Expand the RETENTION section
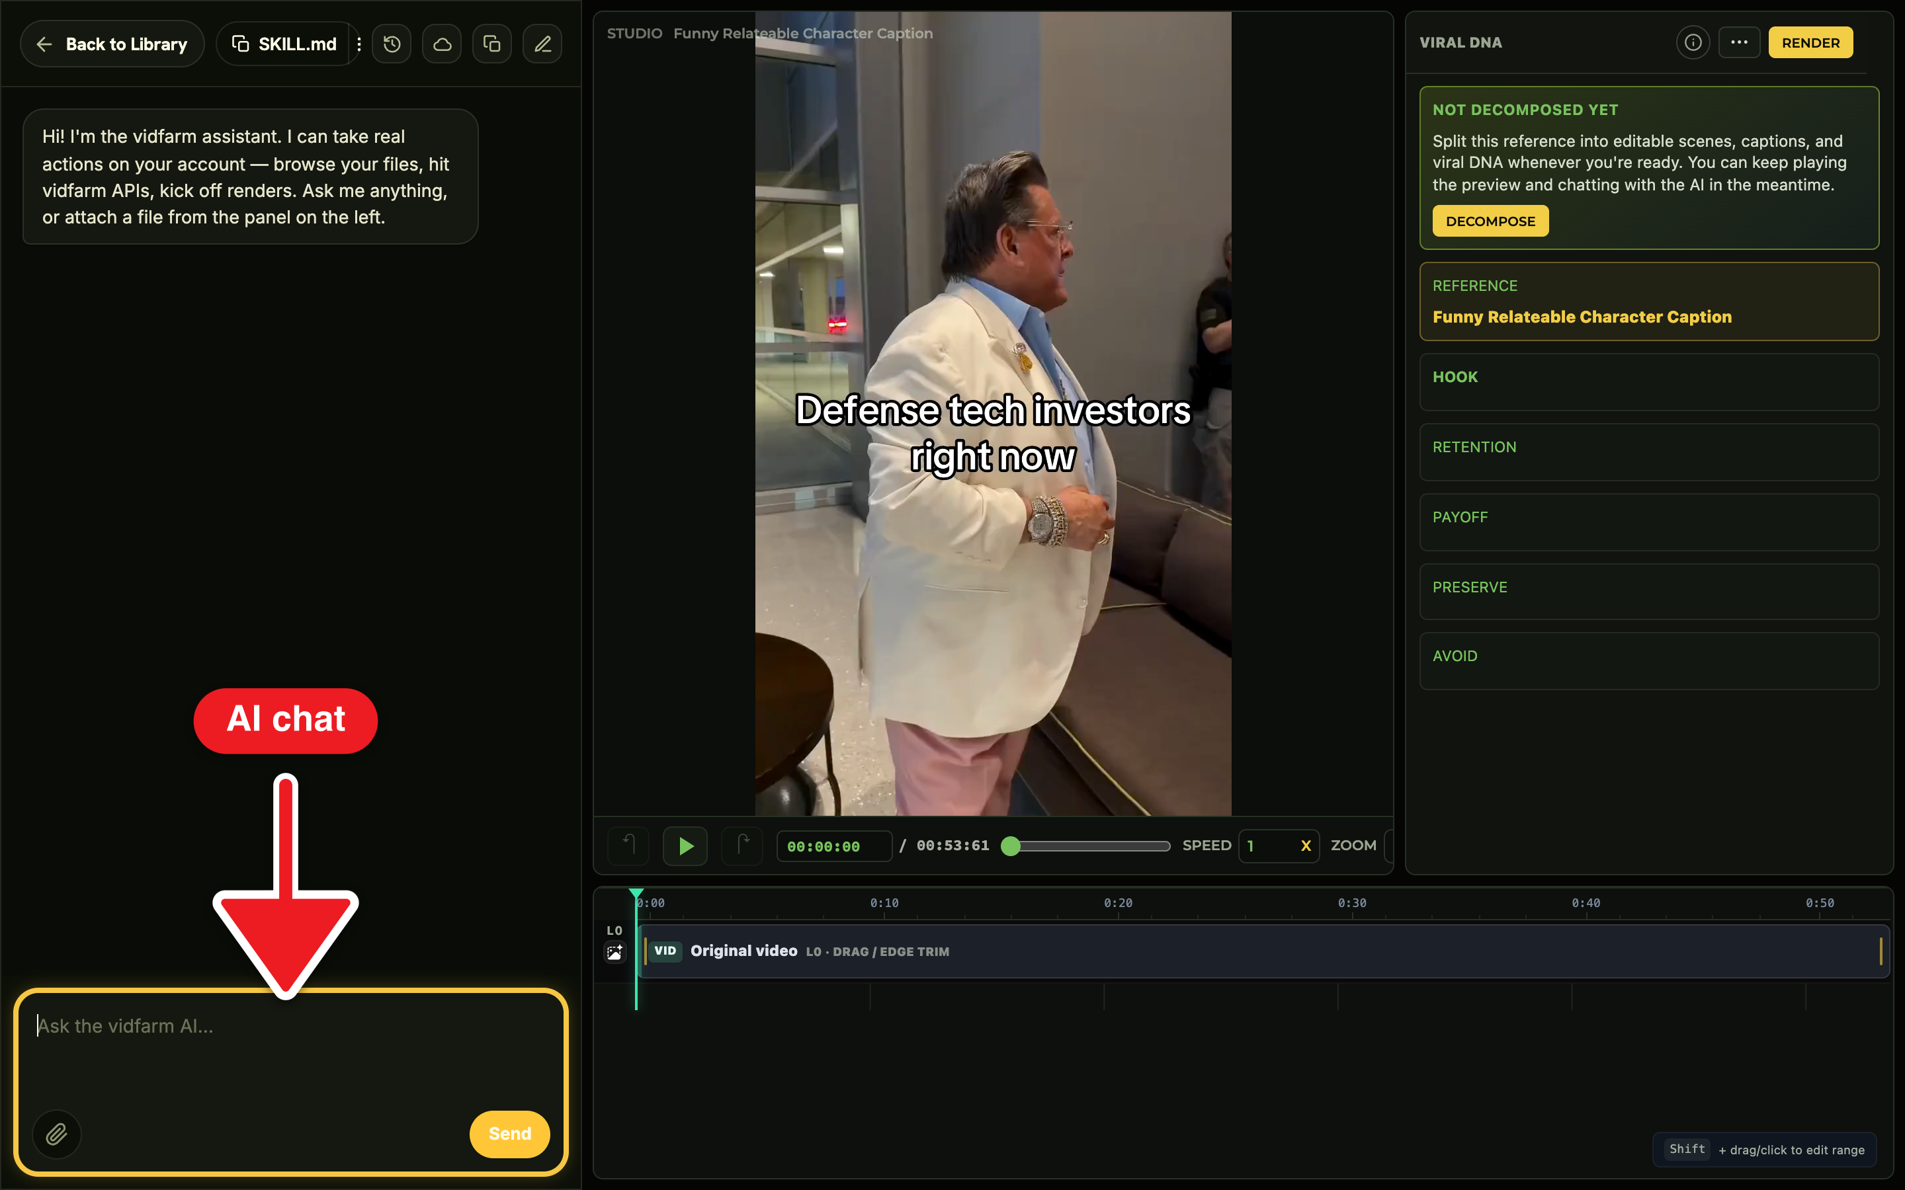The width and height of the screenshot is (1905, 1190). (x=1648, y=452)
